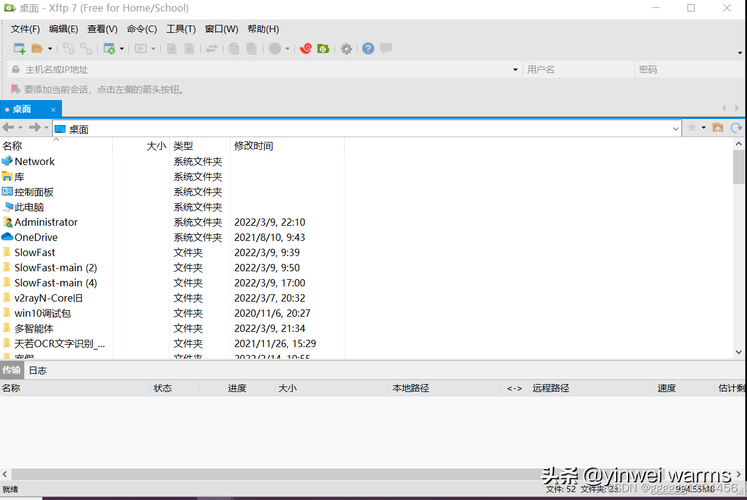747x500 pixels.
Task: Open the favorites star dropdown arrow
Action: tap(704, 127)
